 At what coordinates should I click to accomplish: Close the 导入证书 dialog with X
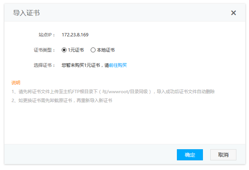[233, 13]
